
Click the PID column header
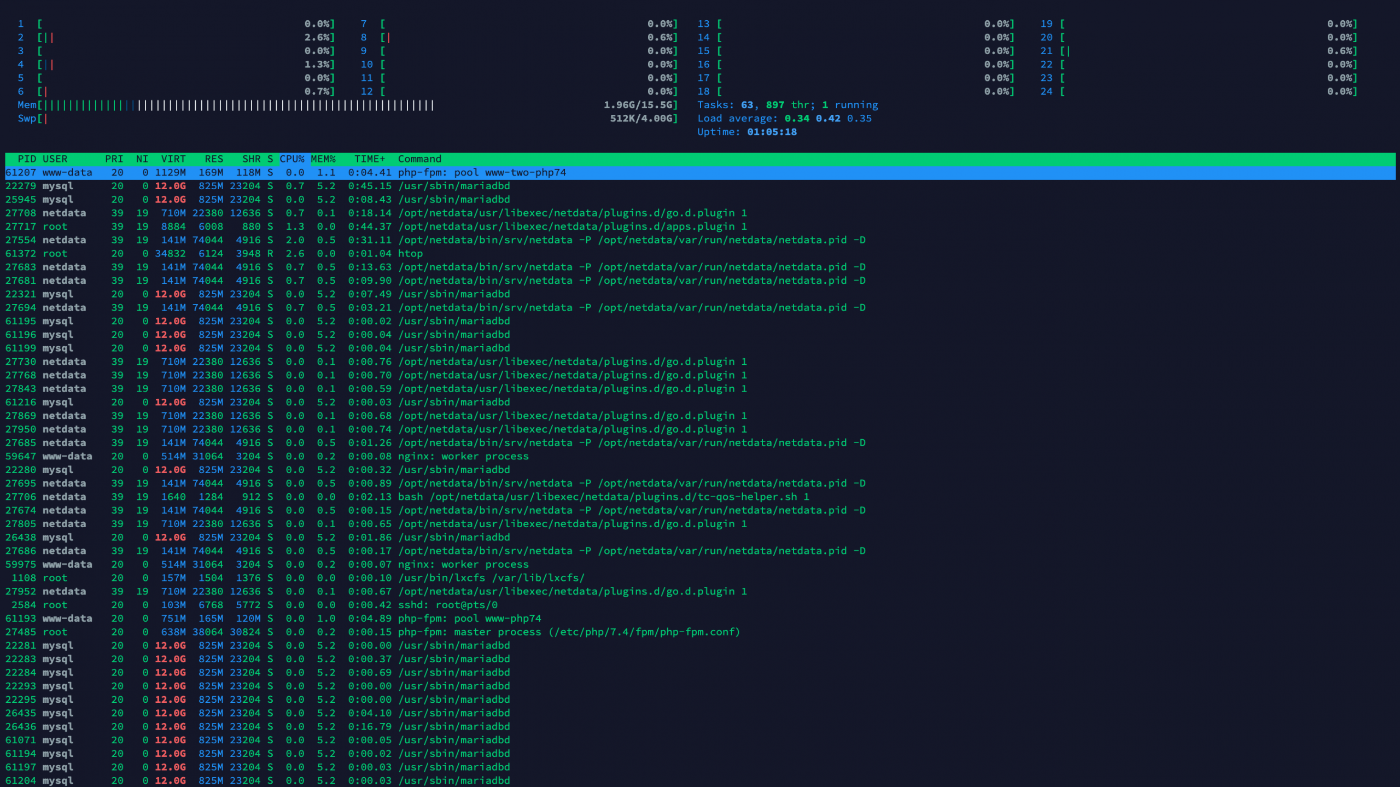click(26, 159)
